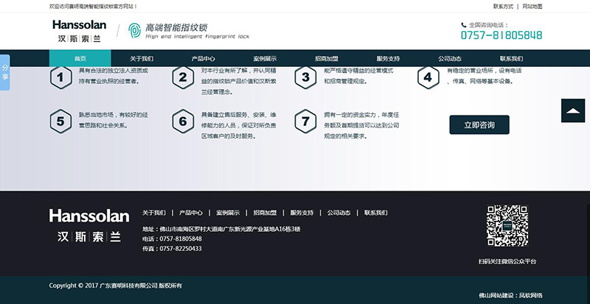Image resolution: width=590 pixels, height=304 pixels.
Task: Open 公司动态 in main navigation bar
Action: (x=450, y=59)
